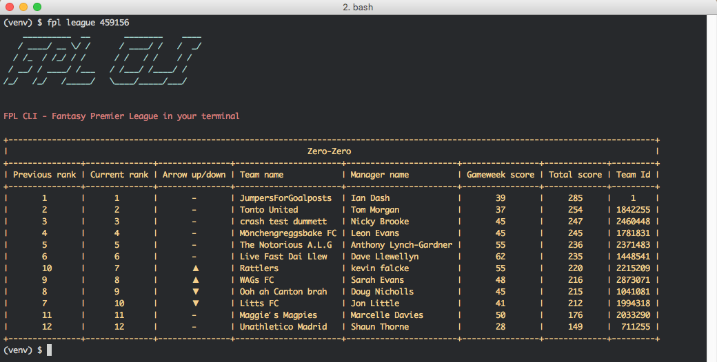Minimize the terminal with the yellow button

[x=23, y=7]
